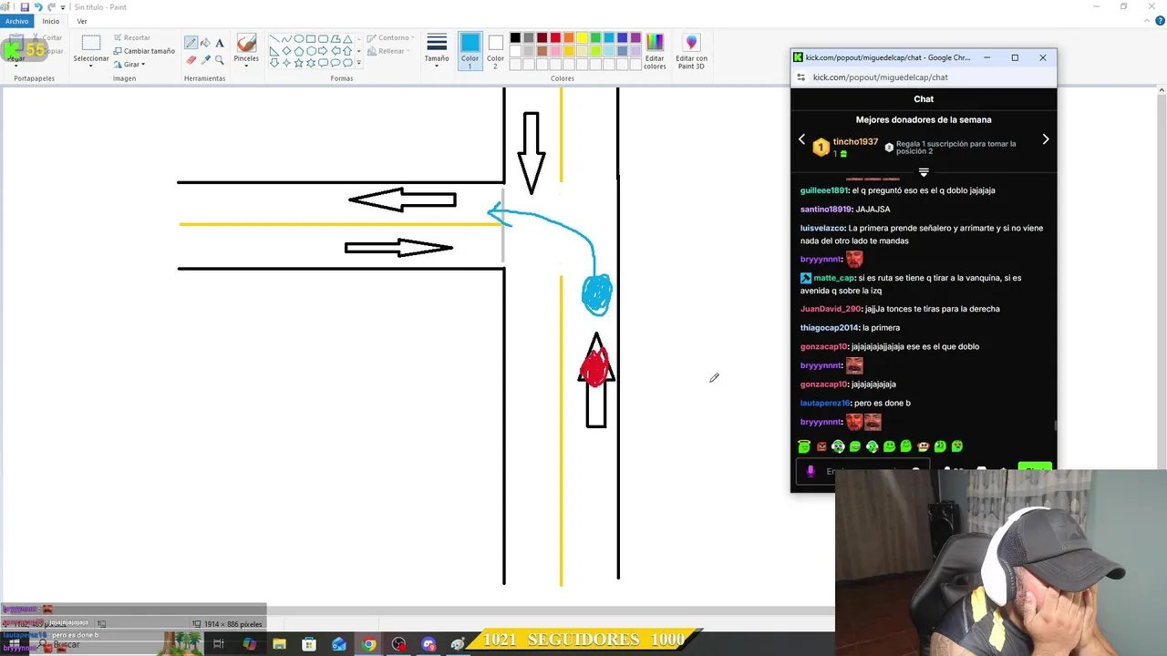Screen dimensions: 1167x656
Task: Click the chat emote picker microphone icon
Action: tap(811, 471)
